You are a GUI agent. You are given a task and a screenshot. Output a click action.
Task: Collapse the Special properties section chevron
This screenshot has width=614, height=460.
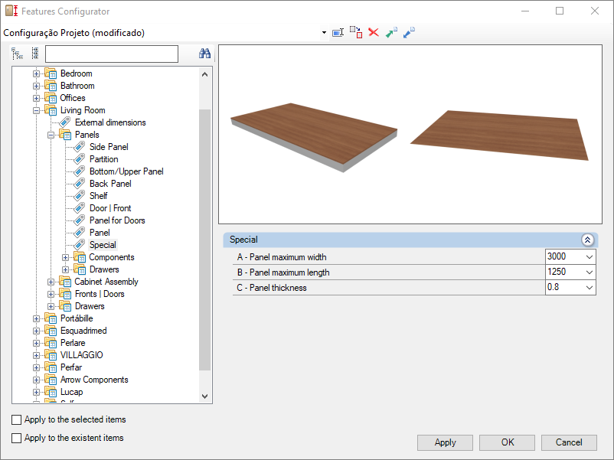pos(587,240)
